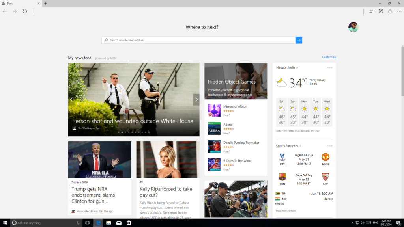404x227 pixels.
Task: Open the Hub icon in the toolbar
Action: coord(371,11)
